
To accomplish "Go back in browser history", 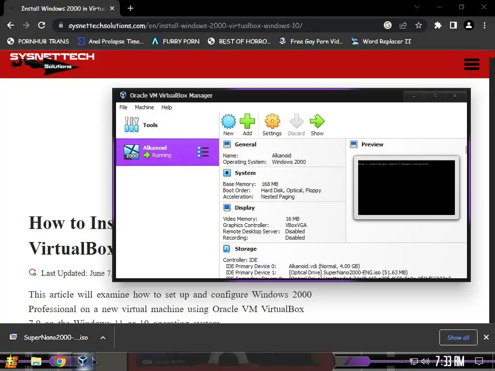I will [x=11, y=25].
